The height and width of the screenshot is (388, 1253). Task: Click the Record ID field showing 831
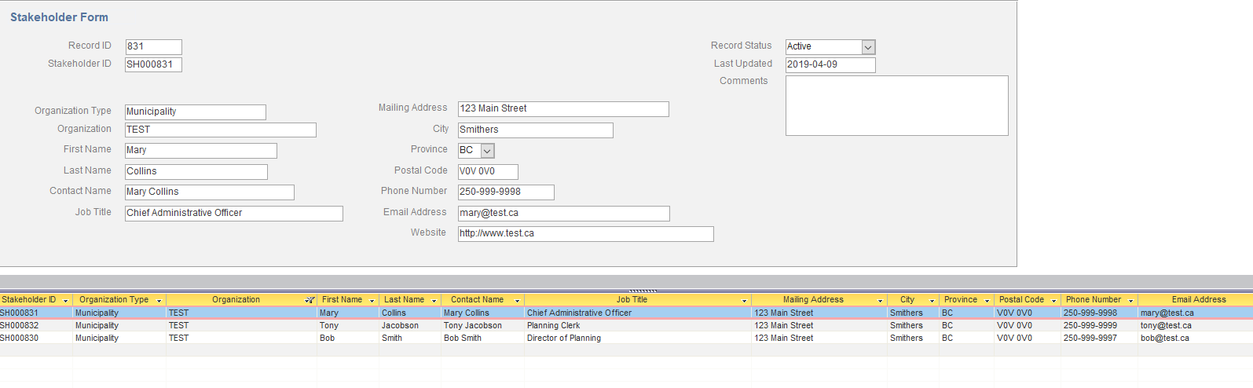tap(153, 46)
